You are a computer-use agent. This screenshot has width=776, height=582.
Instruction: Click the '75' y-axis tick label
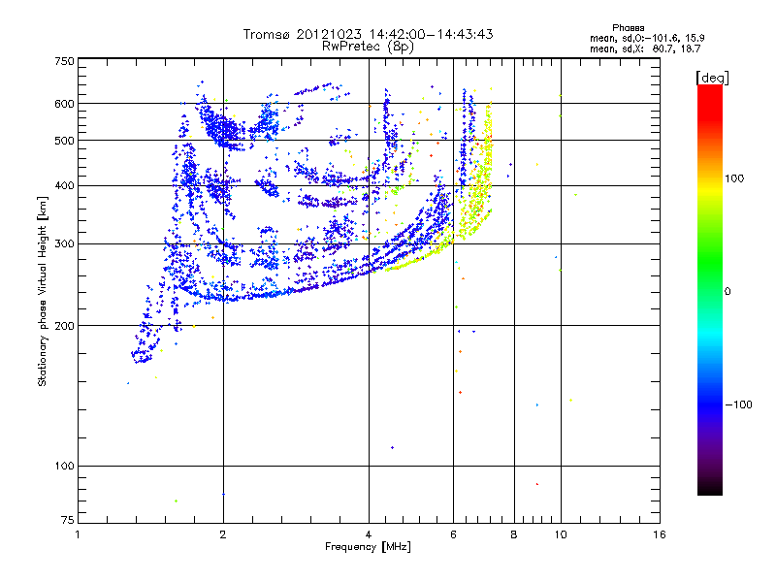pos(68,520)
